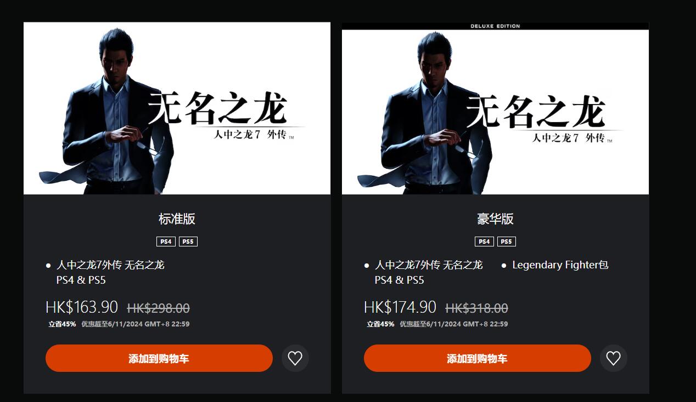The image size is (696, 402).
Task: Add Standard Edition to wishlist via heart icon
Action: pyautogui.click(x=295, y=358)
